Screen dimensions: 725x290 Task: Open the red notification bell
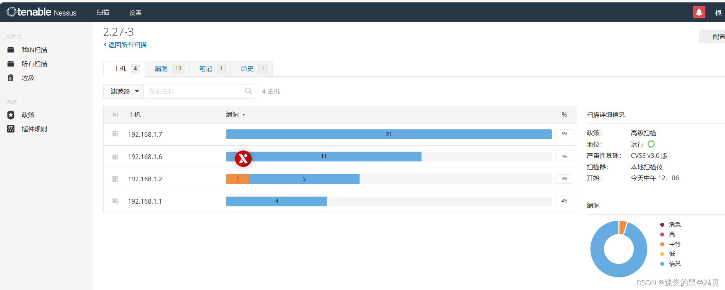pos(699,12)
